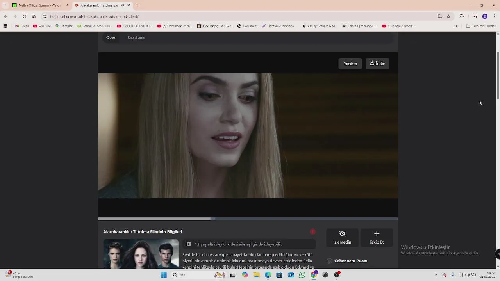Open the volume control in tray

pyautogui.click(x=467, y=275)
